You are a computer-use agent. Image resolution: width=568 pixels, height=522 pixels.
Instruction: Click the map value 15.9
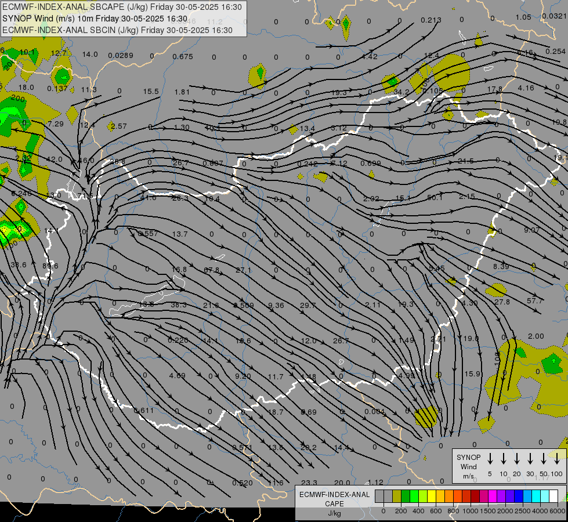[x=472, y=374]
